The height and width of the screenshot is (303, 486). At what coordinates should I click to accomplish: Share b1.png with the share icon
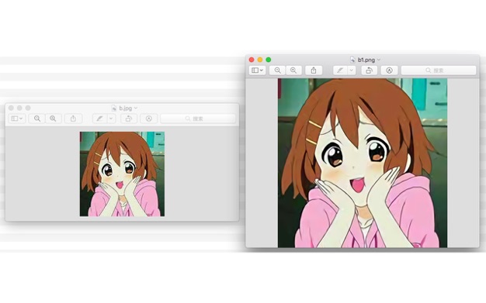pyautogui.click(x=314, y=71)
